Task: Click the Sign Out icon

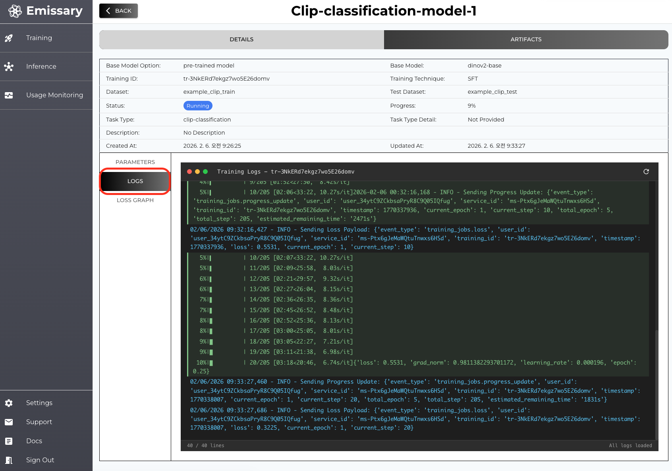Action: click(9, 460)
